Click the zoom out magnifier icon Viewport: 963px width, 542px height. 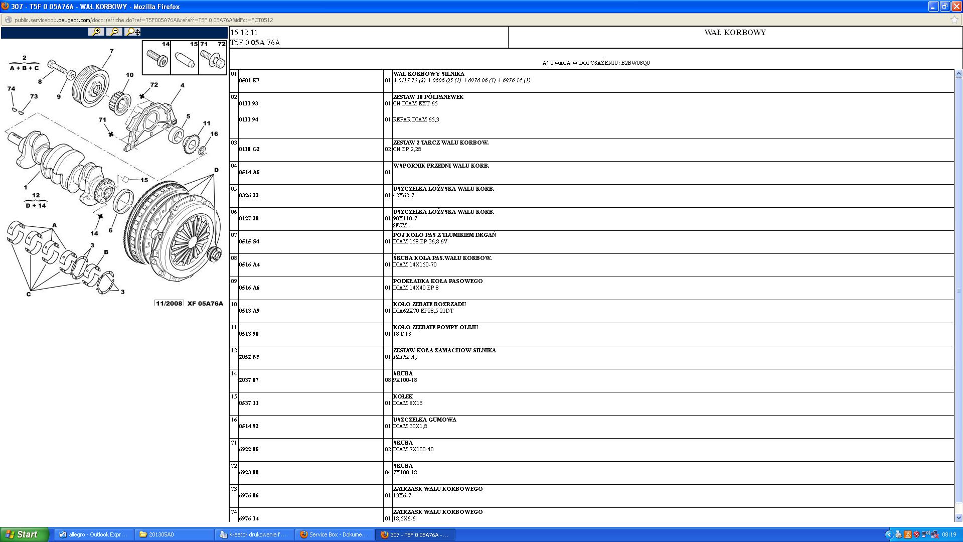tap(114, 32)
